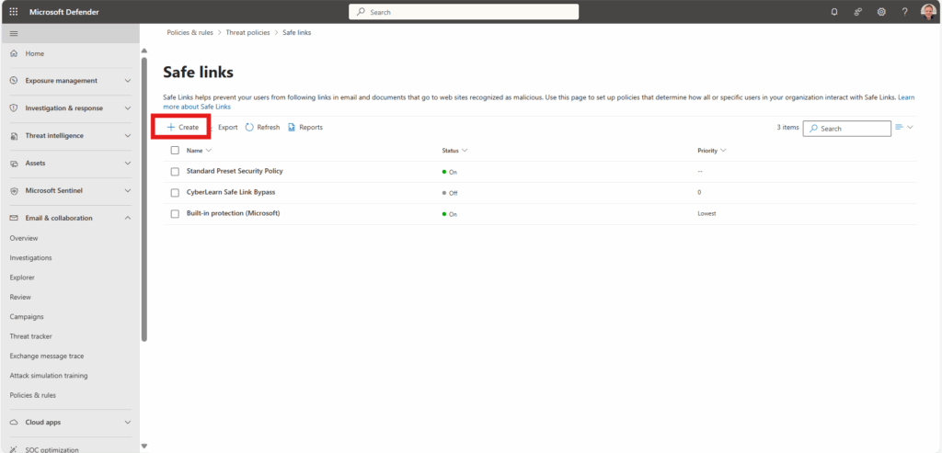Open Campaigns in the sidebar
This screenshot has width=942, height=453.
[27, 317]
